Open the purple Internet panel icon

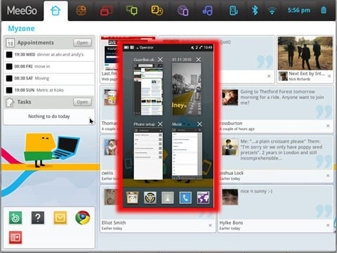coord(183,11)
